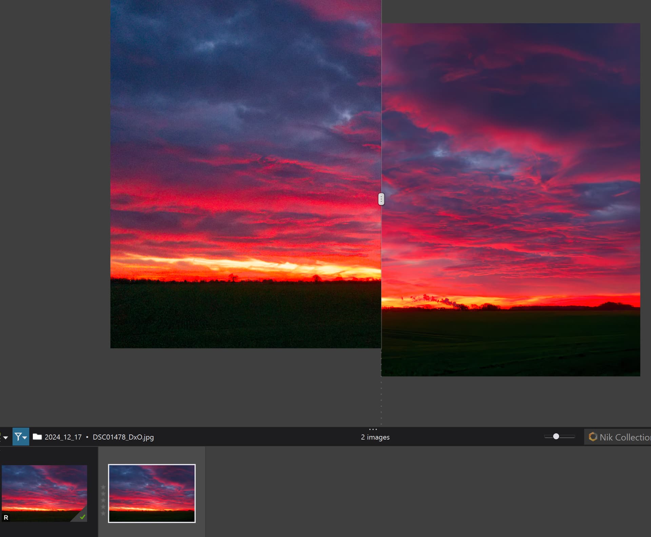Click the second rating star from the top
This screenshot has height=537, width=651.
tap(103, 494)
